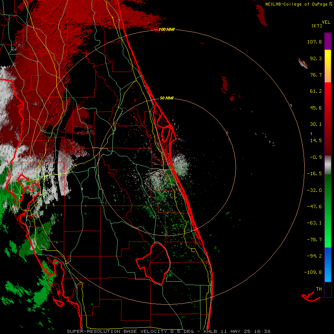Click the 100 NMI range ring label
The height and width of the screenshot is (334, 334).
[x=167, y=29]
